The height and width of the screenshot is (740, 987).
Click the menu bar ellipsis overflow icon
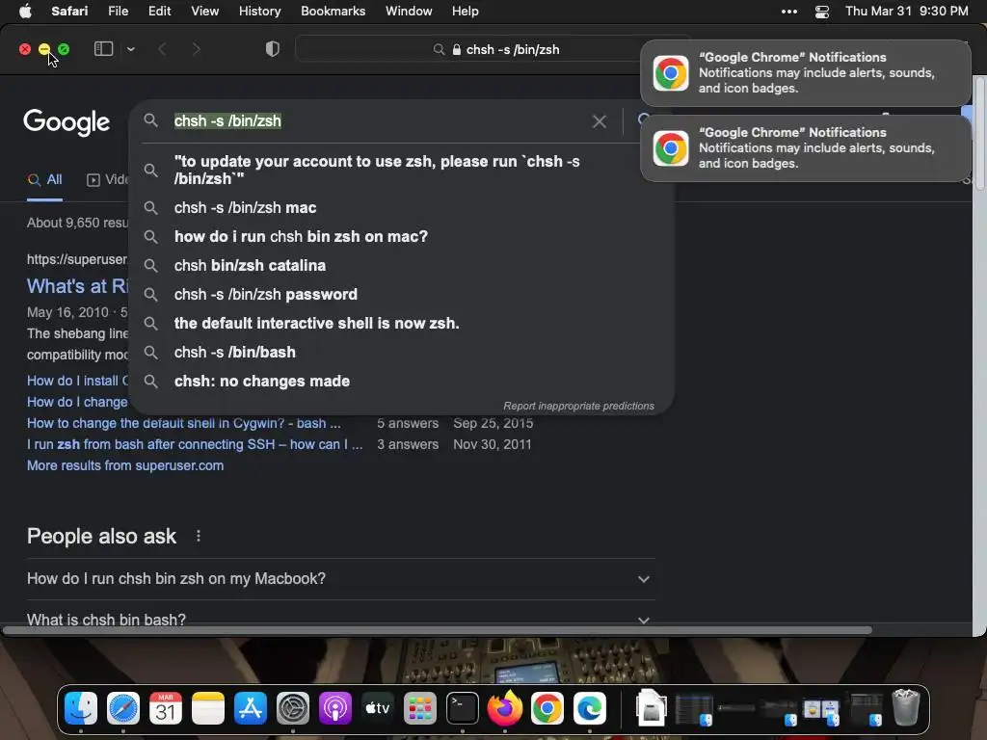789,12
